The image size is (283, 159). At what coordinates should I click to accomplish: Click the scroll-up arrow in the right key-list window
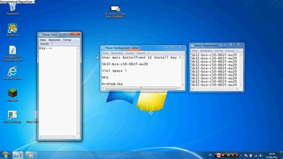pos(241,55)
